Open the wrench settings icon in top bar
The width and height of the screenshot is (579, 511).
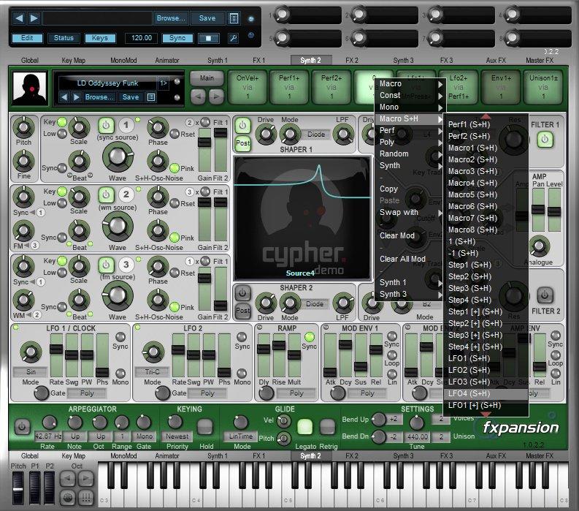(233, 38)
